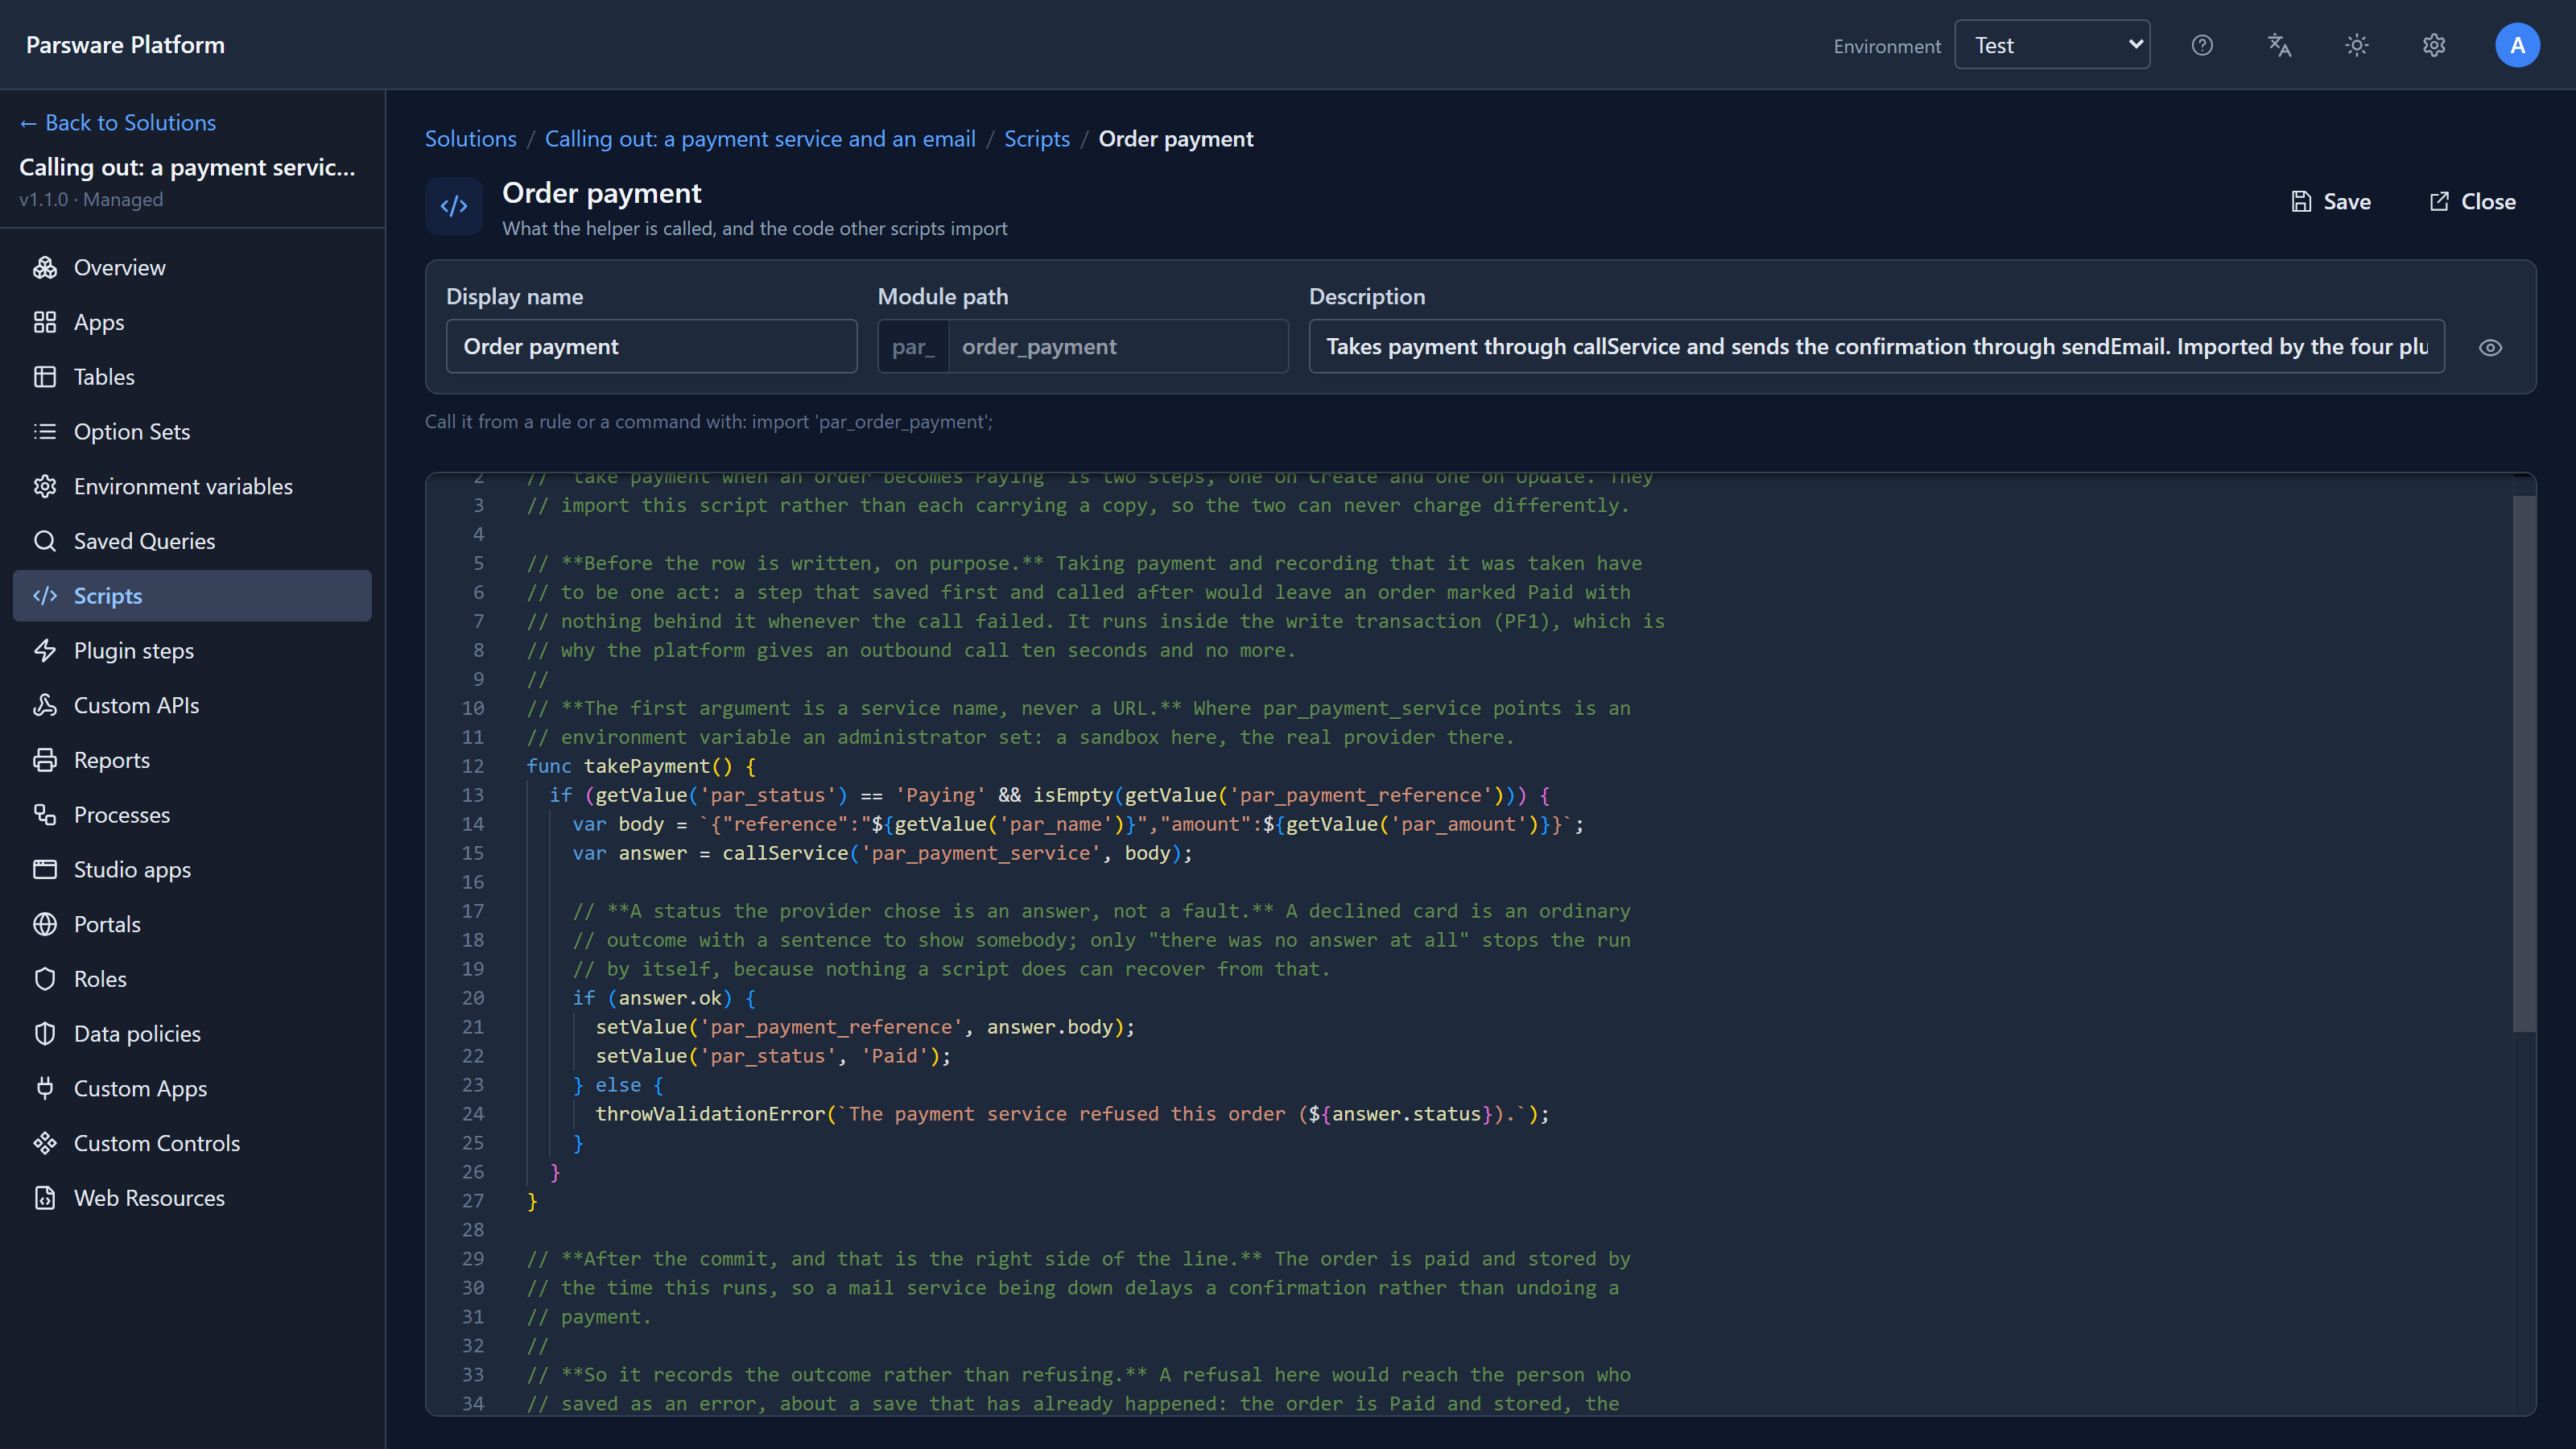Click the Data policies icon
Image resolution: width=2576 pixels, height=1449 pixels.
(x=45, y=1034)
